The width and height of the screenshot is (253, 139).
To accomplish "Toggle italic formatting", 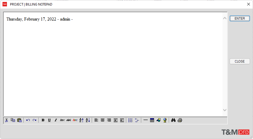I will click(56, 120).
